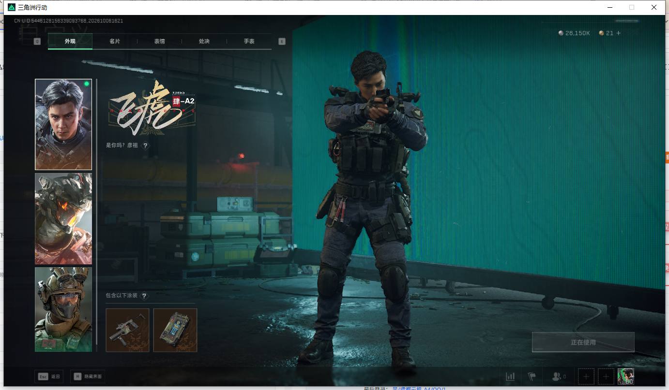
Task: View the included weapon paint item
Action: (x=127, y=330)
